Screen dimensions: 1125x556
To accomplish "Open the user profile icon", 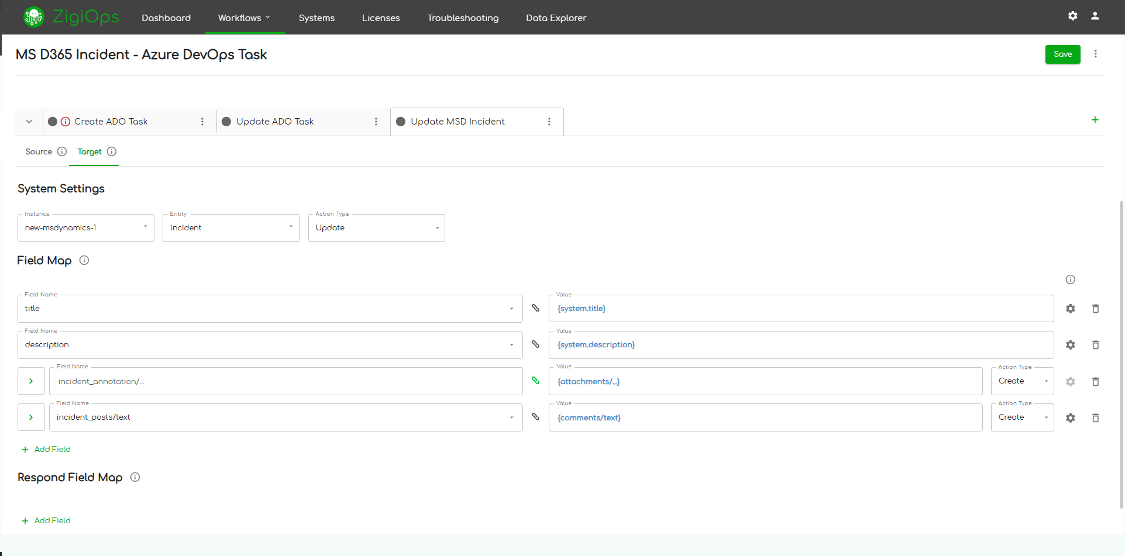I will point(1095,16).
